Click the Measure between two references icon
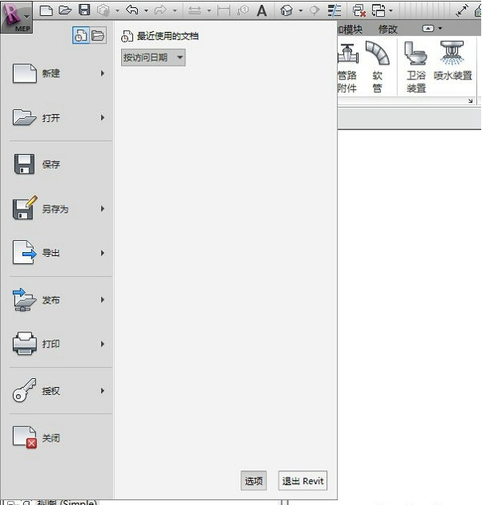This screenshot has width=482, height=505. tap(195, 11)
